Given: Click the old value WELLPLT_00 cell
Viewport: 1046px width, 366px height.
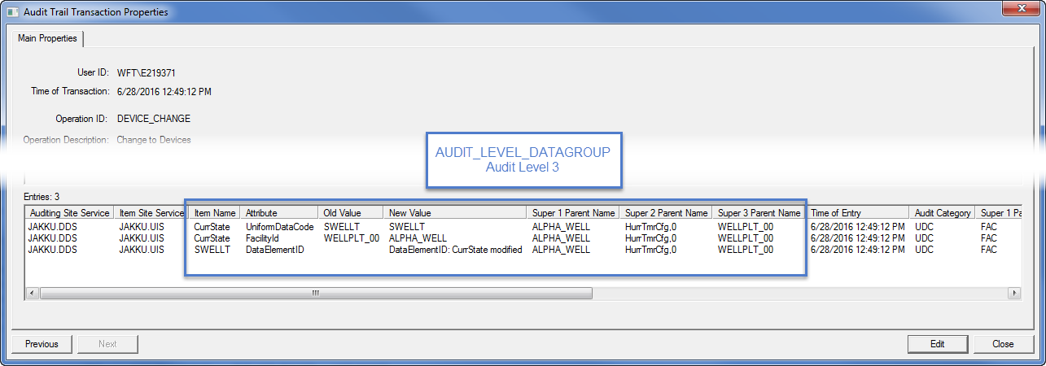Looking at the screenshot, I should click(x=351, y=238).
